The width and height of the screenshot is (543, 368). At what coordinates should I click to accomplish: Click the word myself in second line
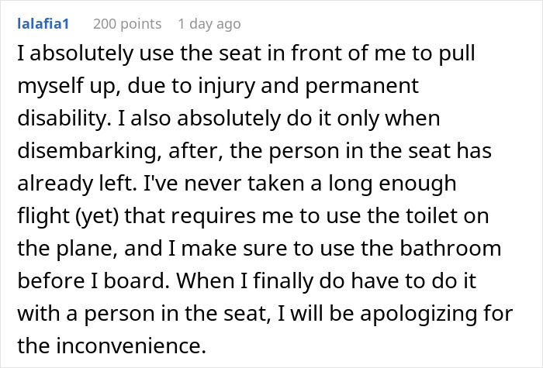(x=50, y=86)
